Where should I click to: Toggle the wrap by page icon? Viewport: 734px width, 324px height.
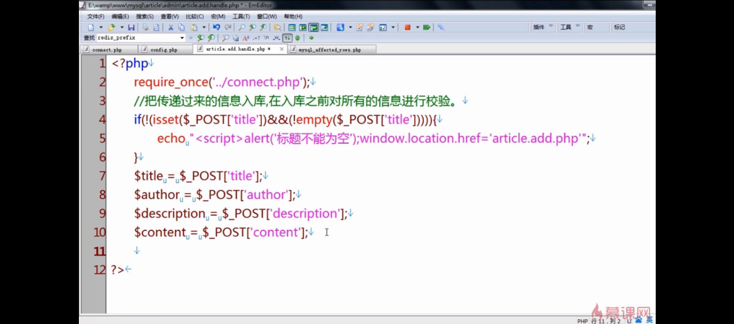point(324,28)
